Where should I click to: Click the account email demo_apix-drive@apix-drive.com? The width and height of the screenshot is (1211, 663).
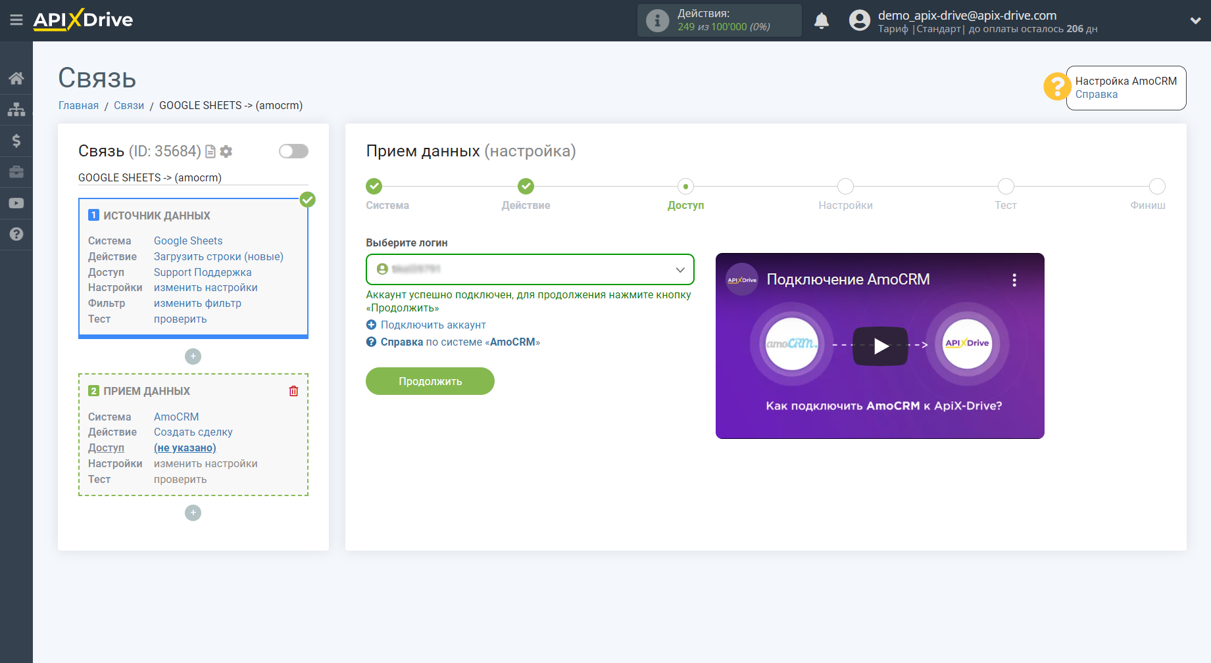[967, 15]
